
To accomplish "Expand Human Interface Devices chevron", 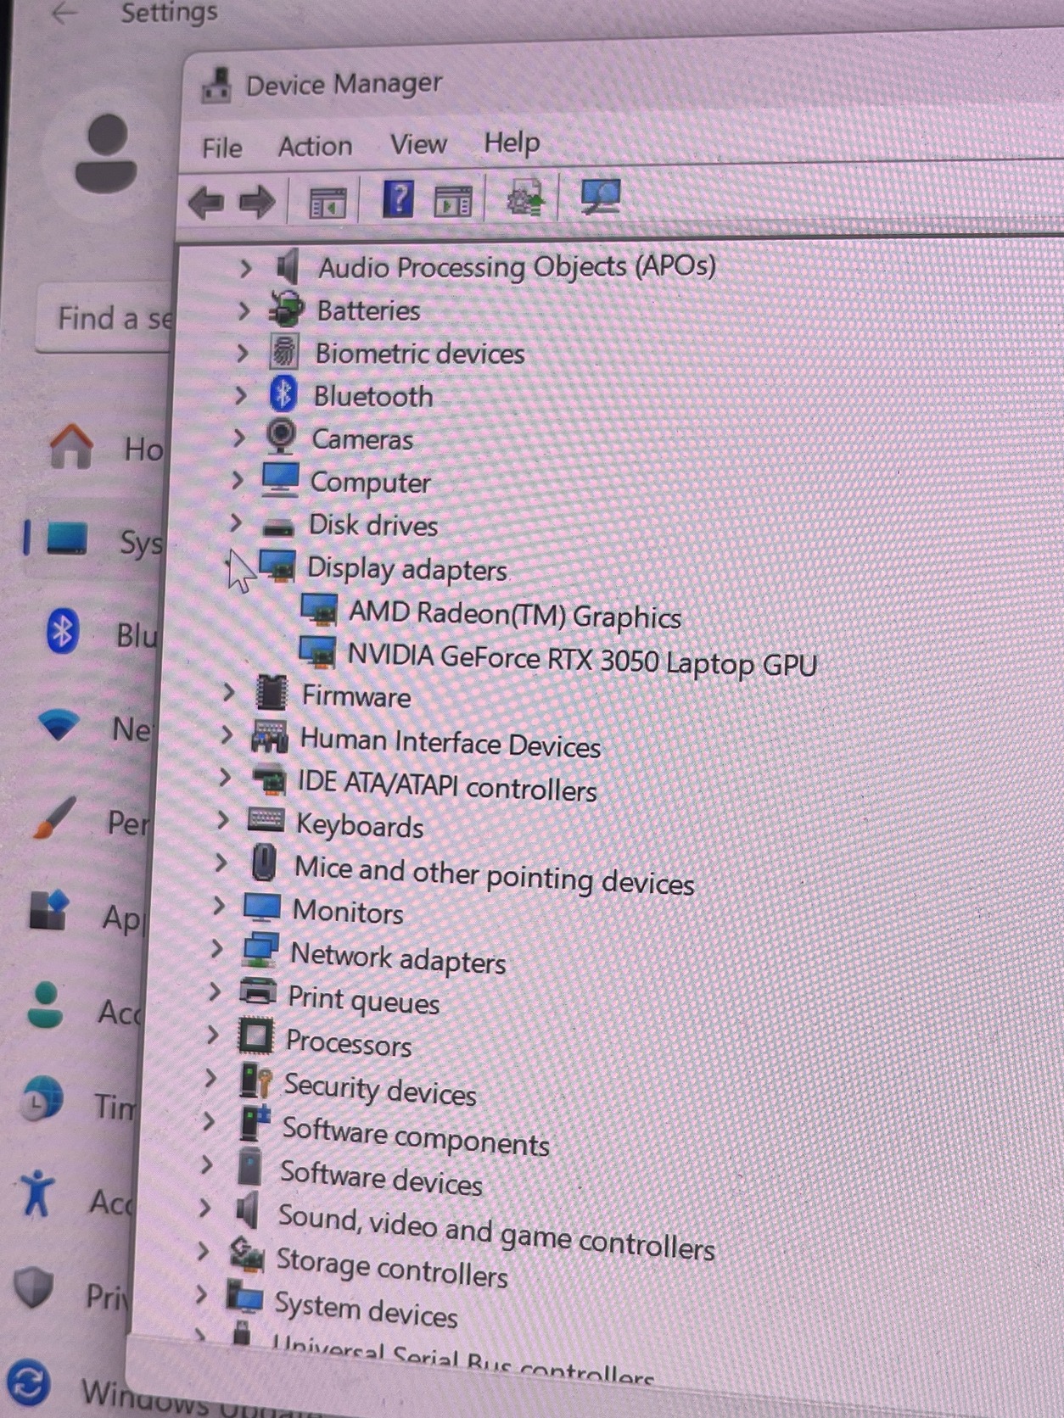I will [227, 734].
